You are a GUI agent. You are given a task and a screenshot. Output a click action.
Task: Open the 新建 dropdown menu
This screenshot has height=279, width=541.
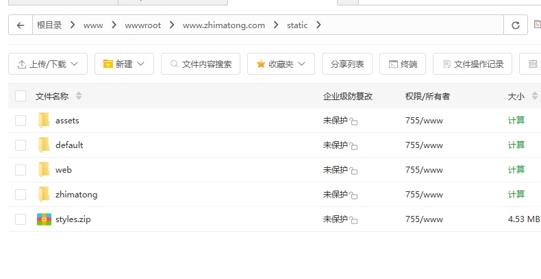coord(124,64)
